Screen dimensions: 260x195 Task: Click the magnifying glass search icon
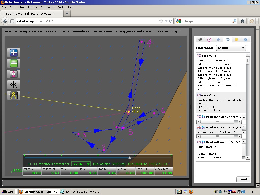(x=234, y=21)
